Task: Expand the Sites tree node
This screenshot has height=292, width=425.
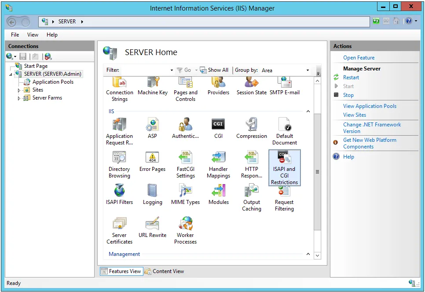Action: pyautogui.click(x=19, y=90)
